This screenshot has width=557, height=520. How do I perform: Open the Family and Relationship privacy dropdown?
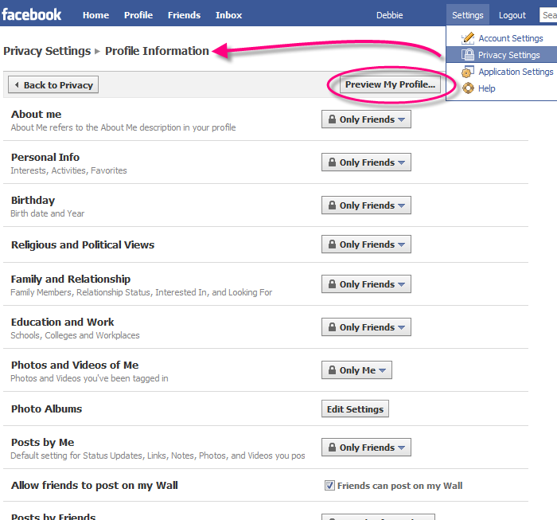pos(366,284)
